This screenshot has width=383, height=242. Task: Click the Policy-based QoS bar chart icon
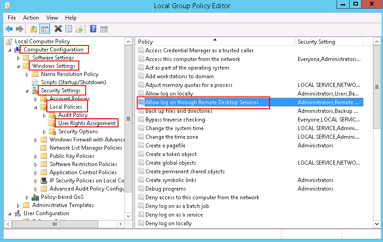[35, 197]
